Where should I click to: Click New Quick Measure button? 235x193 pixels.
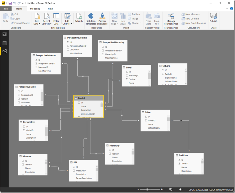tap(194, 23)
